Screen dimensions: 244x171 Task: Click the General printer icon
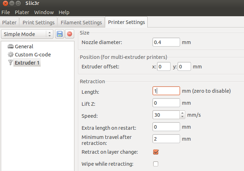click(x=11, y=46)
